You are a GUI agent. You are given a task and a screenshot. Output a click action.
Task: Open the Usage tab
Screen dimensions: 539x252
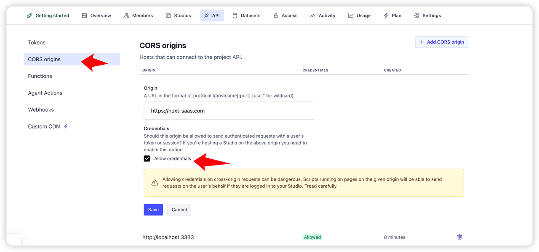coord(359,16)
